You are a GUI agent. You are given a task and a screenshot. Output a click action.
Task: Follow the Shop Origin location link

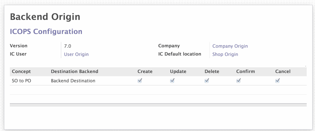point(225,54)
